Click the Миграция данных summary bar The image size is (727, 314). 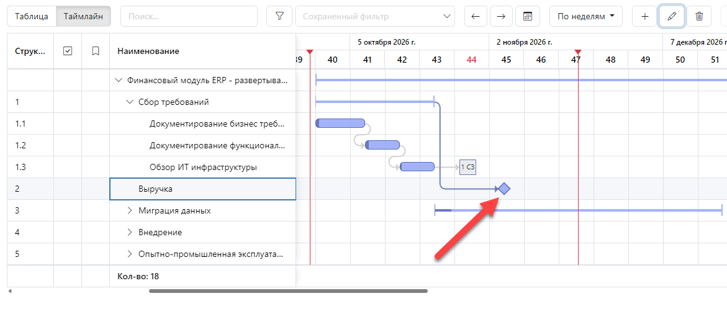[x=579, y=210]
